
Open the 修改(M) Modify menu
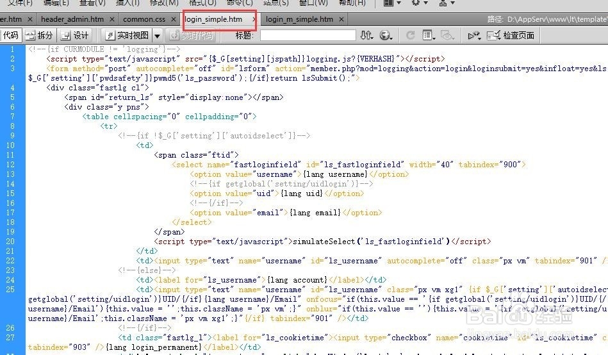click(x=164, y=3)
